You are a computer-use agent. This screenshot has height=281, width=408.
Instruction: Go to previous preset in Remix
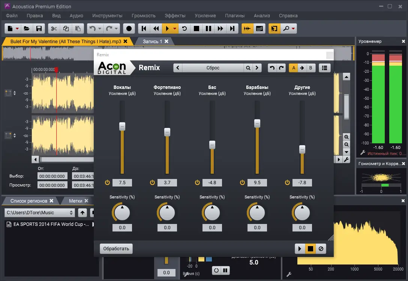click(178, 68)
